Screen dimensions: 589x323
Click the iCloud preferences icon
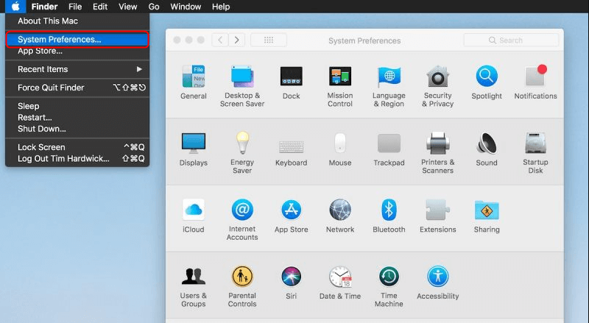point(193,210)
